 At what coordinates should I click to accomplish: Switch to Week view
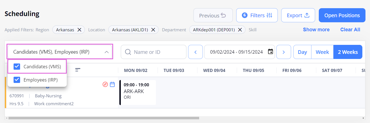pos(322,52)
